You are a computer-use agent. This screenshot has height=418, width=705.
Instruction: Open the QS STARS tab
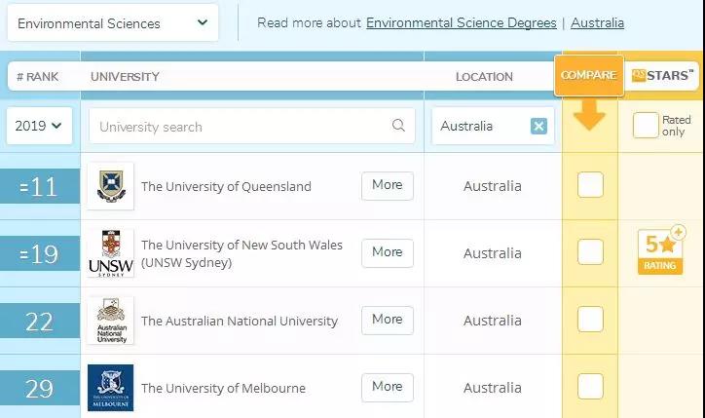(x=662, y=76)
